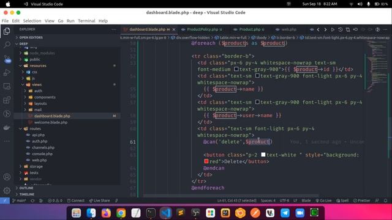
Task: Open Sublime Text from the dock
Action: click(181, 213)
